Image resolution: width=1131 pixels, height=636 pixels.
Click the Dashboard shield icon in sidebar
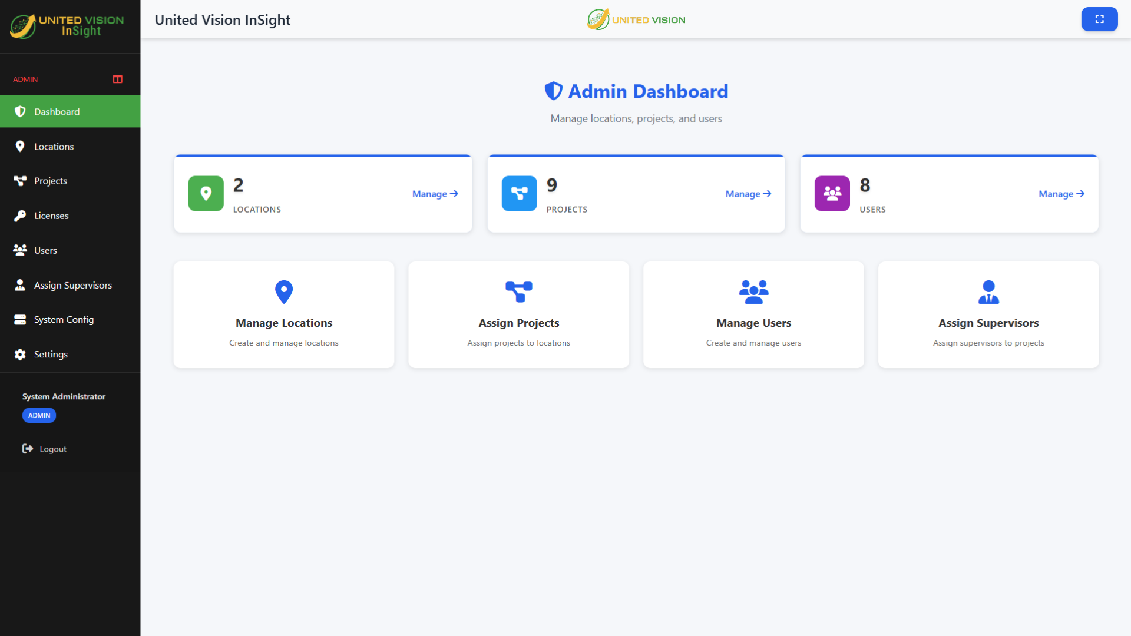[x=20, y=111]
